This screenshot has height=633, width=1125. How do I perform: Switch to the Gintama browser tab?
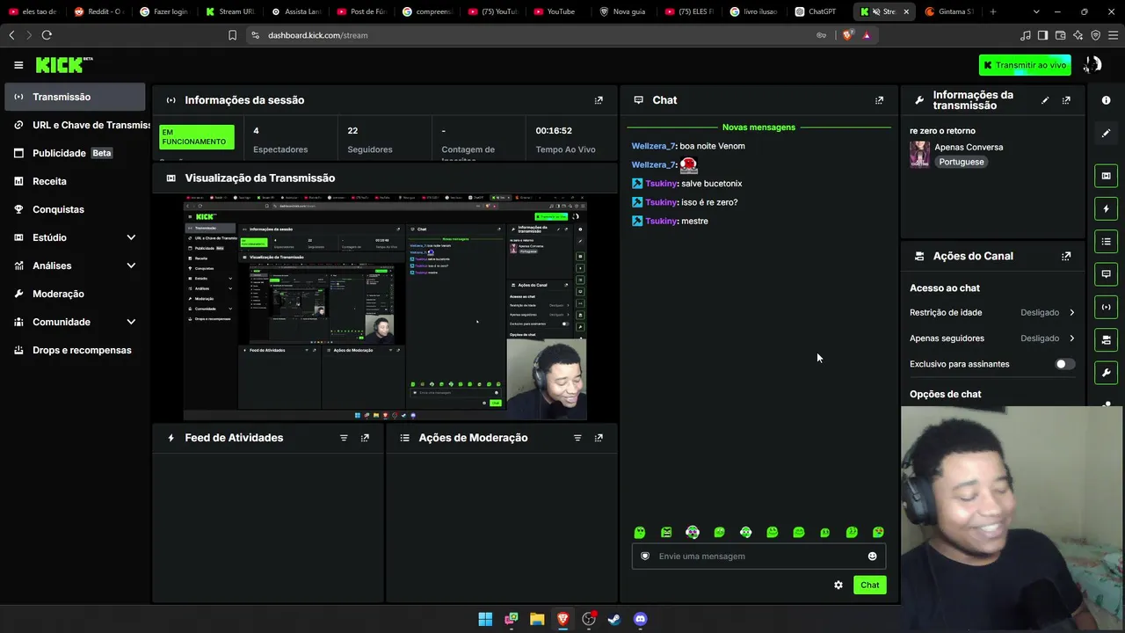click(949, 11)
